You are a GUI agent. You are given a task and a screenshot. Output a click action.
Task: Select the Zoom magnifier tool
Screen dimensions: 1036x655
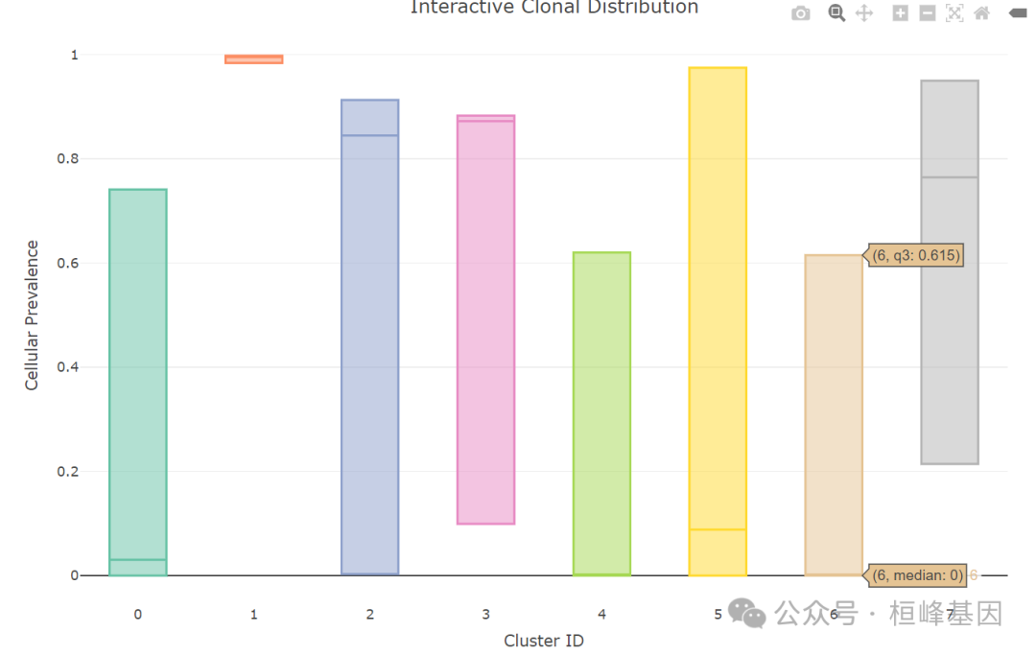(x=836, y=13)
